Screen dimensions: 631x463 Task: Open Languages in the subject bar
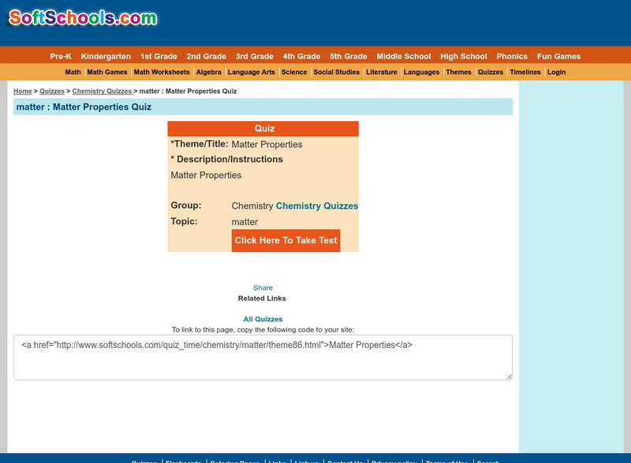click(x=421, y=72)
